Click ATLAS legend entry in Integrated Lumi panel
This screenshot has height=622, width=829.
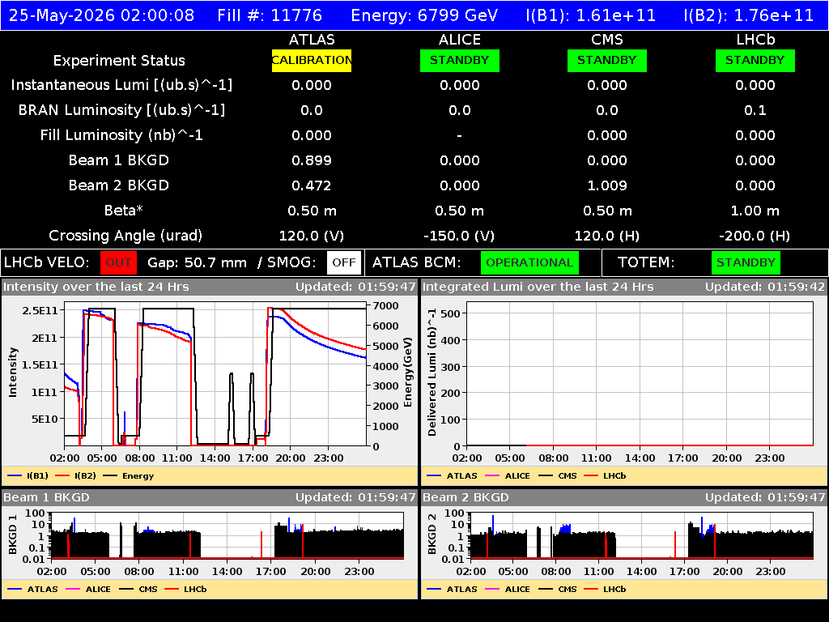[452, 475]
